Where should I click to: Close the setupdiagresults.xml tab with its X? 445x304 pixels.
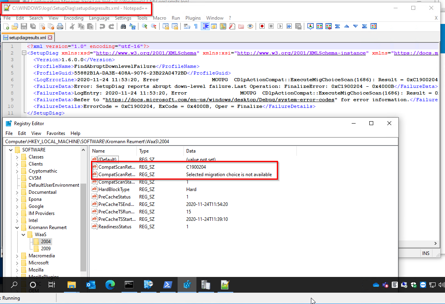50,38
